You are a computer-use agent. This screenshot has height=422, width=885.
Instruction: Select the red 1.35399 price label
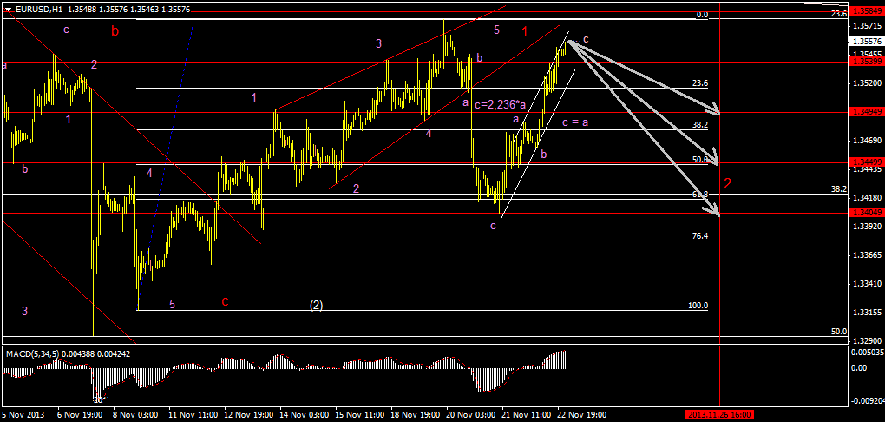pyautogui.click(x=867, y=61)
